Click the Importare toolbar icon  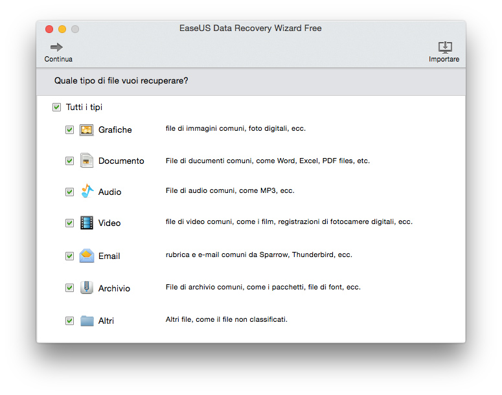point(445,47)
